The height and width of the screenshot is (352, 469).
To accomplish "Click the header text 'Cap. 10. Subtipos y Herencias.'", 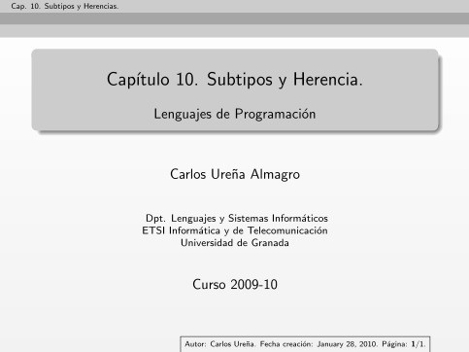I will 65,6.
